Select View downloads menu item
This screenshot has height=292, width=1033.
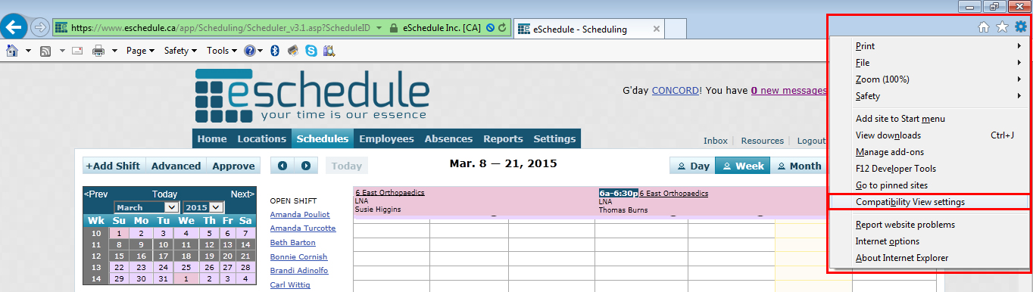(x=929, y=135)
